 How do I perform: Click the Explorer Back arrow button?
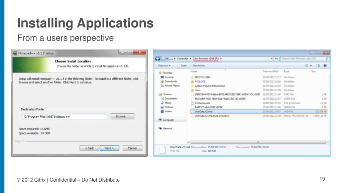[x=157, y=59]
